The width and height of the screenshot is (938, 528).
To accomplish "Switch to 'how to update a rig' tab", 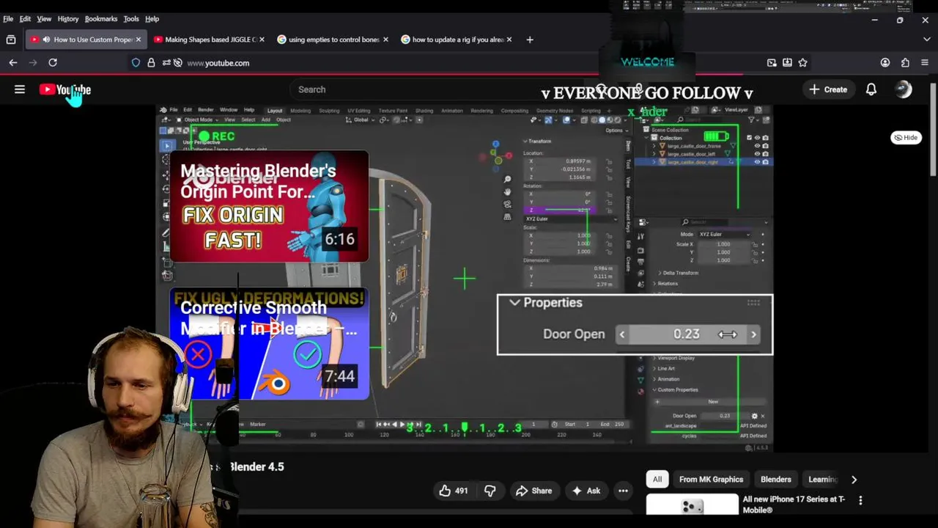I will 456,40.
